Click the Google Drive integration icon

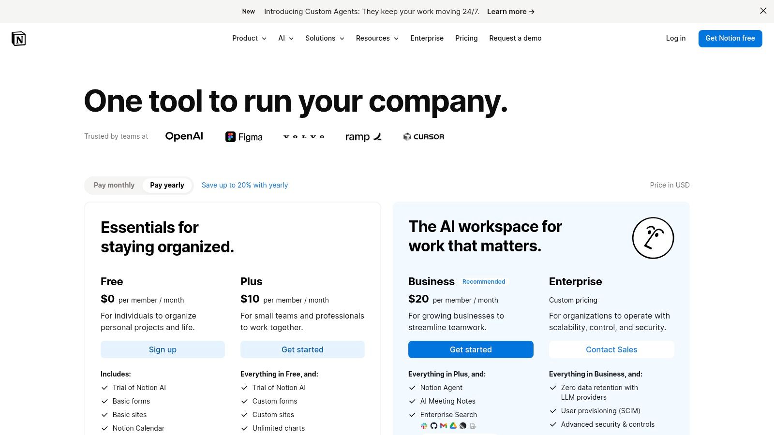pos(453,426)
